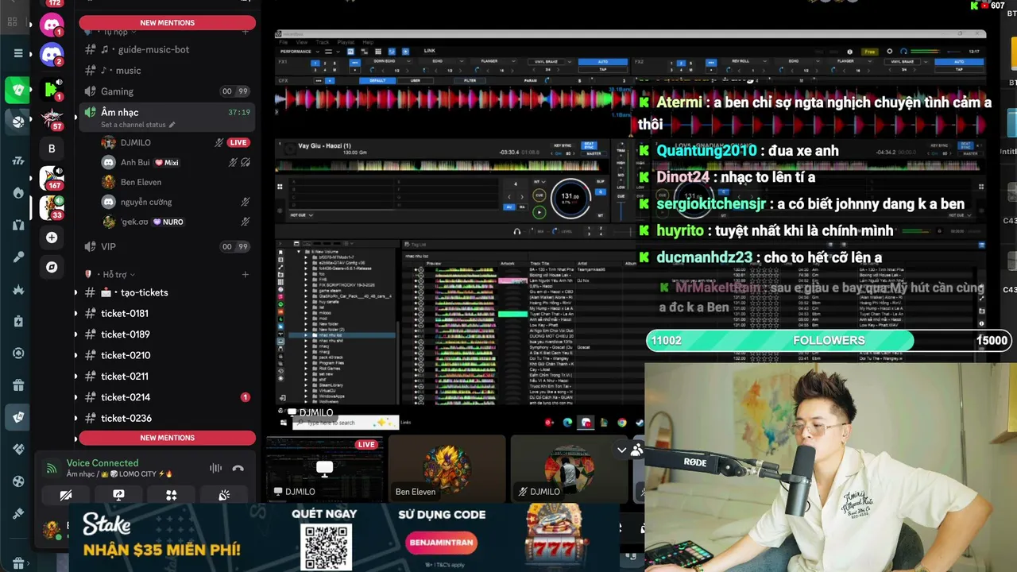Click the Play button on the rekordbox deck
Viewport: 1017px width, 572px height.
(539, 212)
